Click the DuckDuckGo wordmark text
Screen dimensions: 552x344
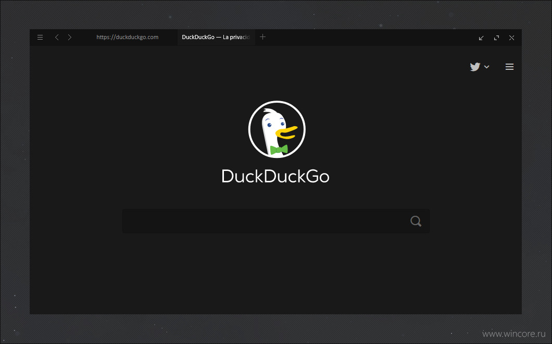pyautogui.click(x=275, y=176)
